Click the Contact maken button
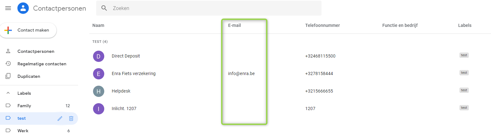The image size is (491, 136). [x=28, y=30]
